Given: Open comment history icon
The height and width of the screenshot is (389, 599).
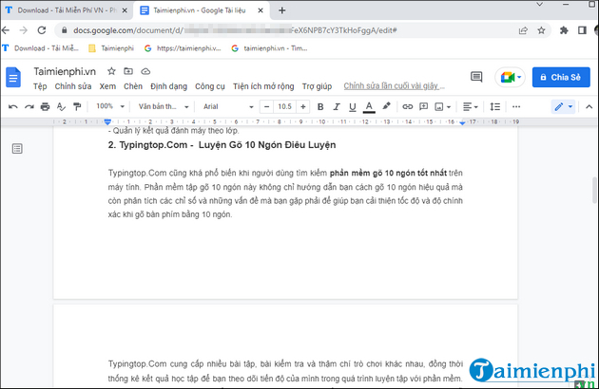Looking at the screenshot, I should 476,77.
